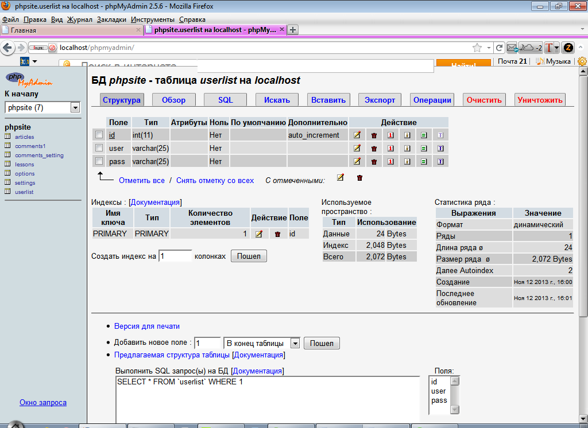Screen dimensions: 588x428
Task: Drop checked fields with trash icon
Action: tap(359, 178)
